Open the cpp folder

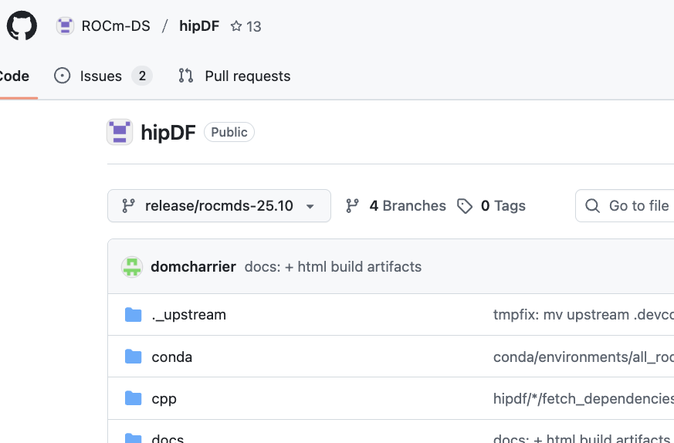pyautogui.click(x=164, y=399)
